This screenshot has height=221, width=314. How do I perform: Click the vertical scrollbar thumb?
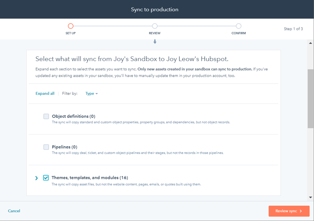pyautogui.click(x=310, y=98)
